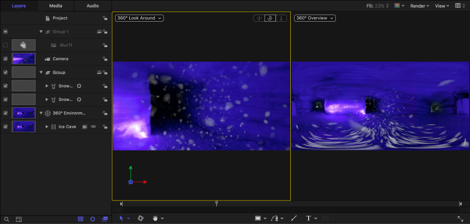Switch to the Layers tab
470x224 pixels.
coord(19,6)
